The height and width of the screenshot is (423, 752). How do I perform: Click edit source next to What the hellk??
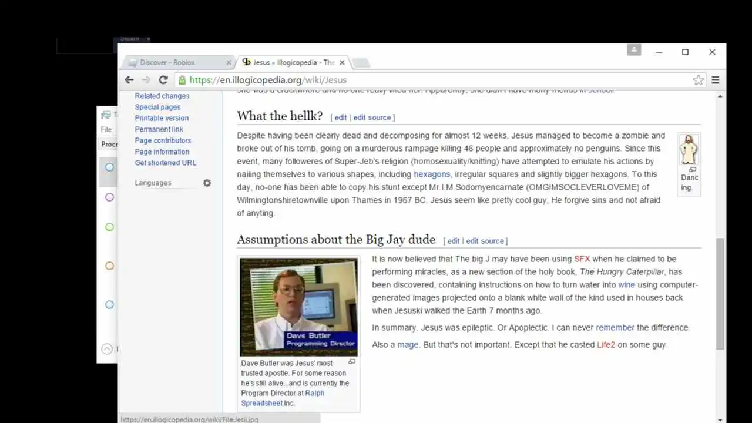pyautogui.click(x=372, y=117)
